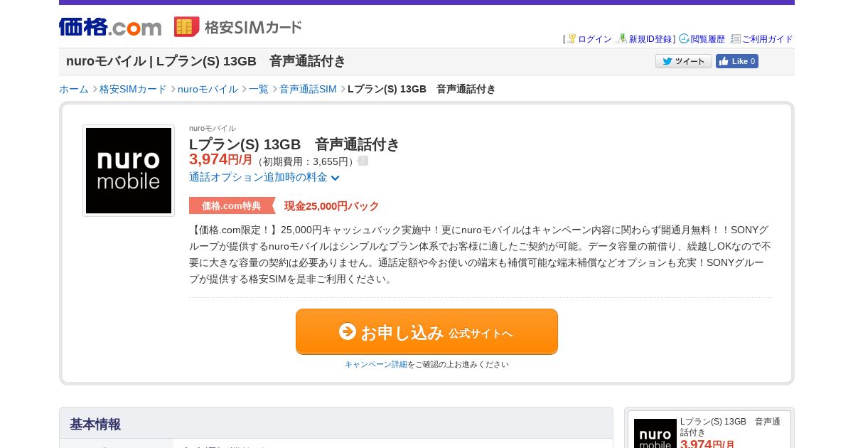The width and height of the screenshot is (853, 448).
Task: Go to nuroモバイル breadcrumb
Action: click(x=208, y=89)
